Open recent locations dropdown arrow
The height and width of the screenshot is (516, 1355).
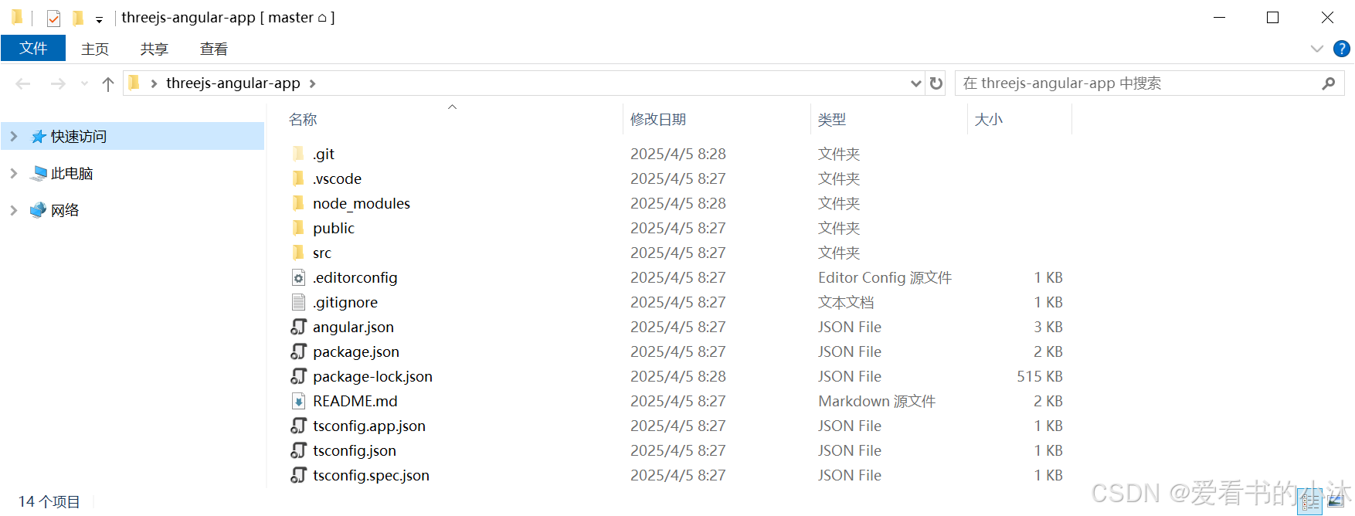click(x=84, y=83)
